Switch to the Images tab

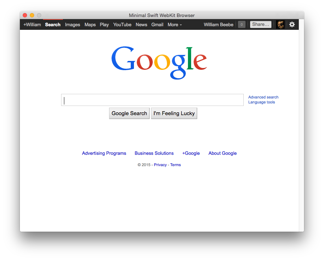point(72,25)
